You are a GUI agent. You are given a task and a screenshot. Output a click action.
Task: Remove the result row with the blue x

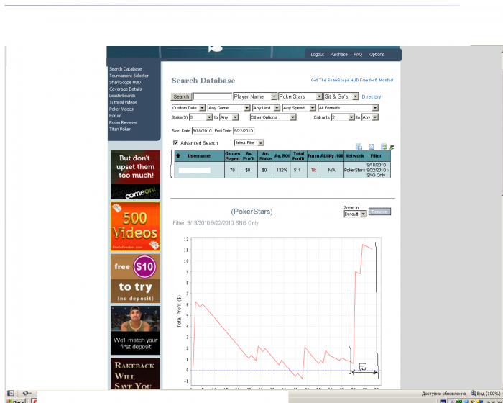(389, 171)
